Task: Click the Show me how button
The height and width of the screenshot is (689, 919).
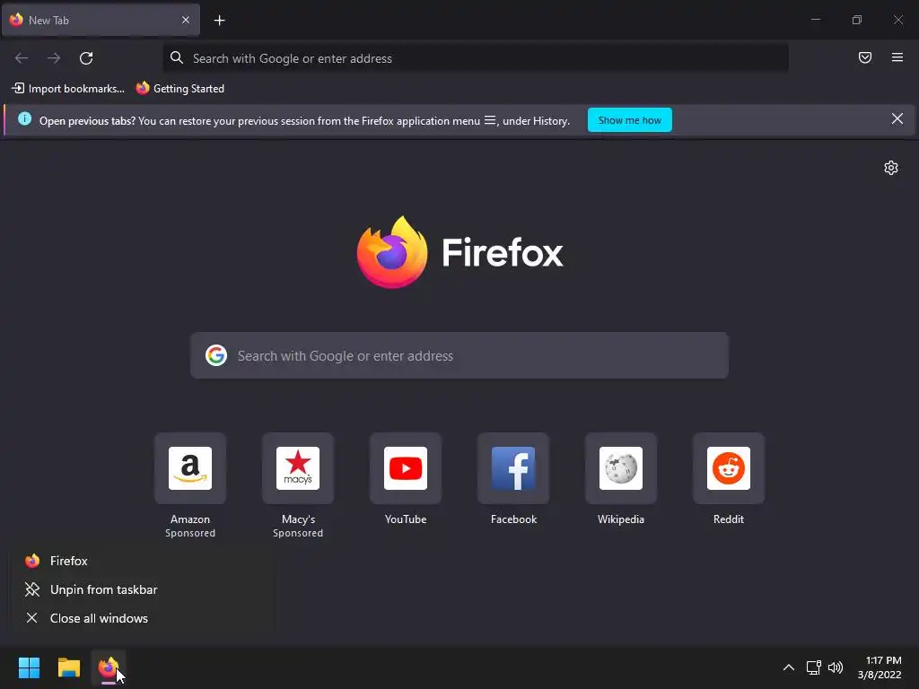Action: point(629,120)
